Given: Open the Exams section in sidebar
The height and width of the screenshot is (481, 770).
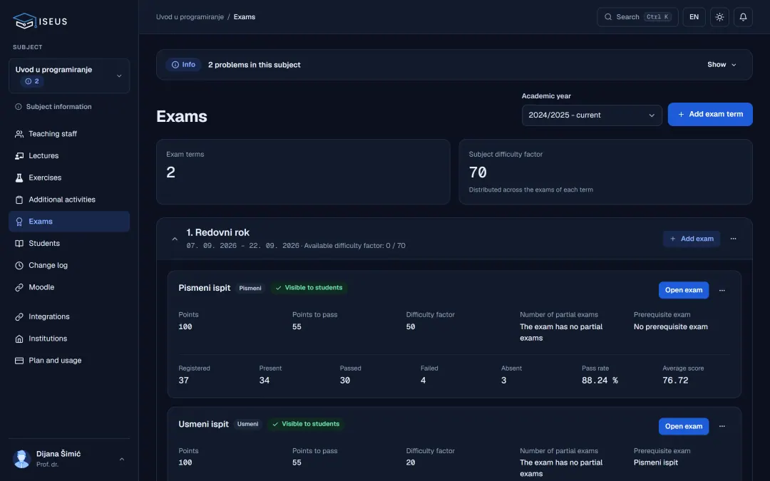Looking at the screenshot, I should [69, 222].
